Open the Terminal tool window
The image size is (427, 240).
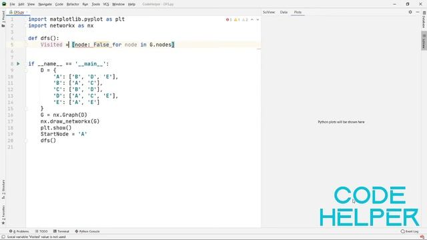61,231
